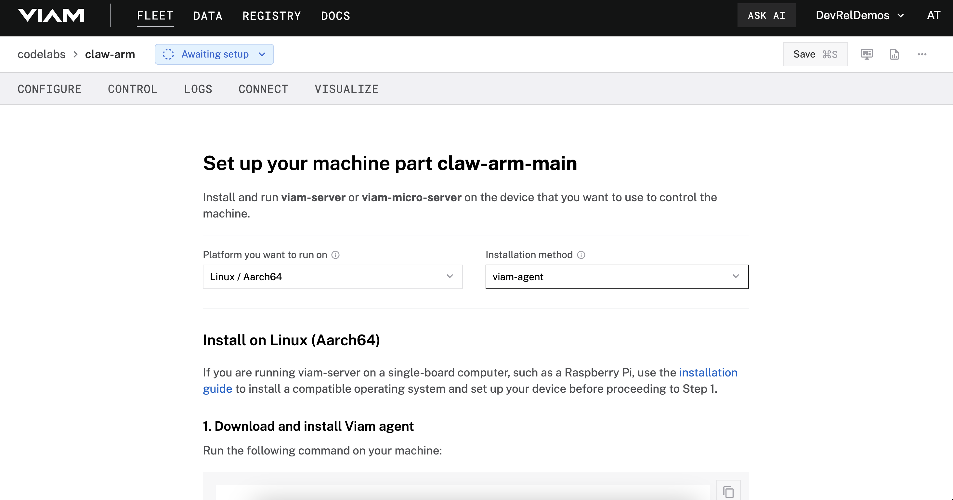The image size is (953, 500).
Task: Click 'Run the following command on your machine:' text
Action: coord(322,450)
